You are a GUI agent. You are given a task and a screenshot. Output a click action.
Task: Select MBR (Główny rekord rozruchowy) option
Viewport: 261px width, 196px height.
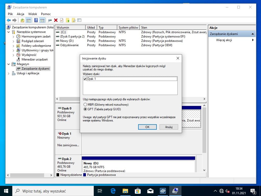coord(106,105)
